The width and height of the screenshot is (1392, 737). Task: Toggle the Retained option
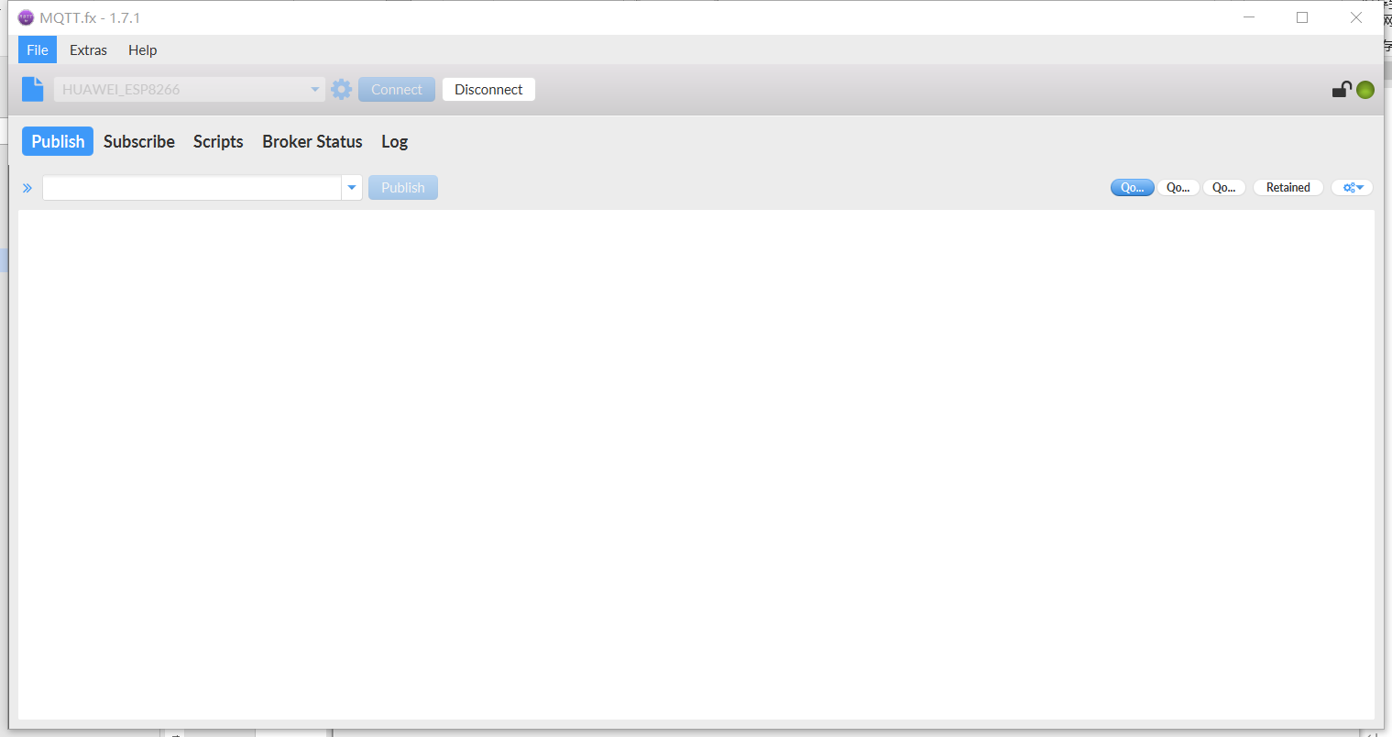tap(1288, 187)
